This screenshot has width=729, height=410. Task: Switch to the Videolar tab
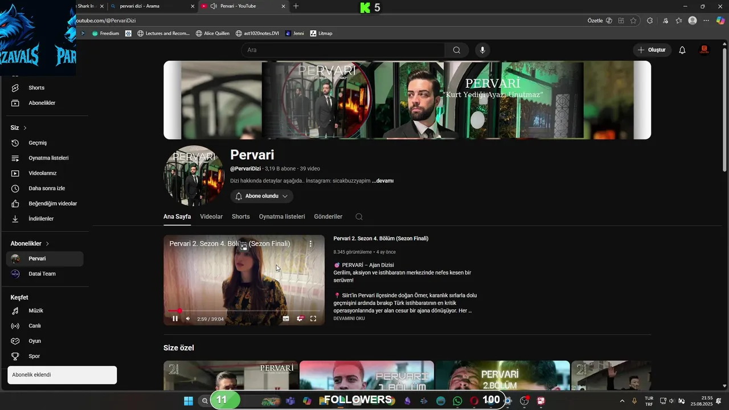(x=211, y=216)
